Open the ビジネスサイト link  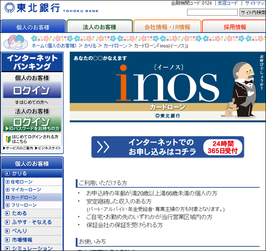pos(48,148)
